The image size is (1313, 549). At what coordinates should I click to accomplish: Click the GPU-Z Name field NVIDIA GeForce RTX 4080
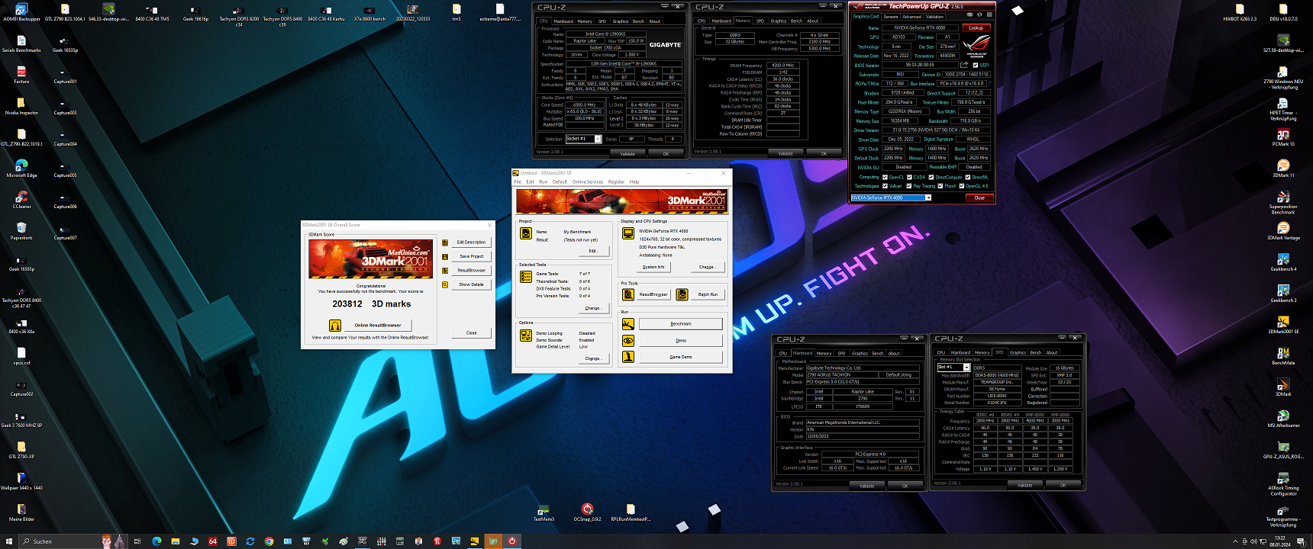[920, 27]
